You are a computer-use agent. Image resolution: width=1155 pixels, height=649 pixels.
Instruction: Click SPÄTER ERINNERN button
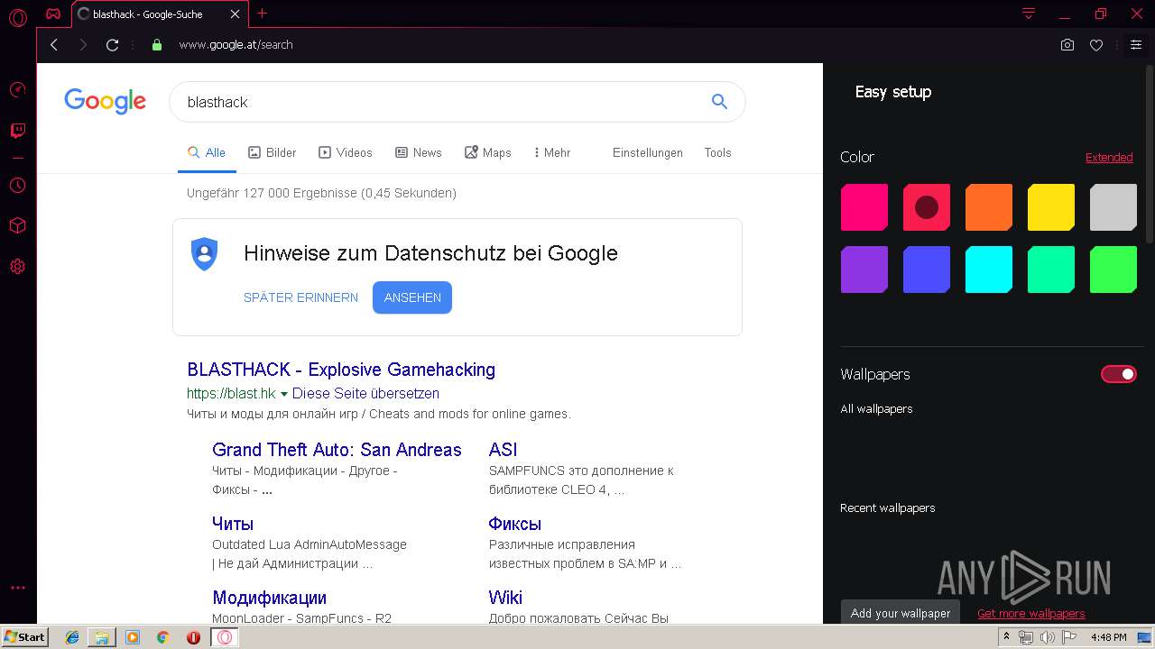pos(300,297)
